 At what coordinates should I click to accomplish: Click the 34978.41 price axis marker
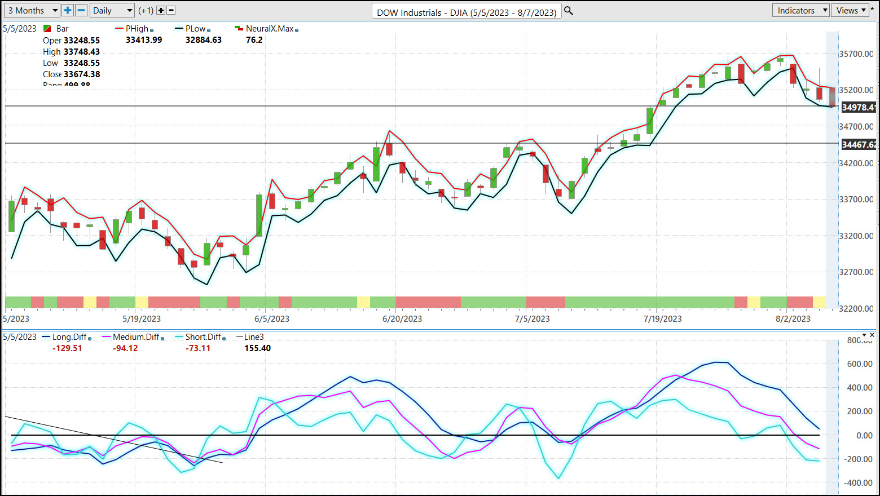[859, 107]
